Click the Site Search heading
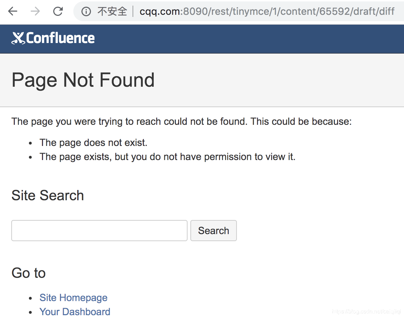This screenshot has width=404, height=318. point(48,195)
